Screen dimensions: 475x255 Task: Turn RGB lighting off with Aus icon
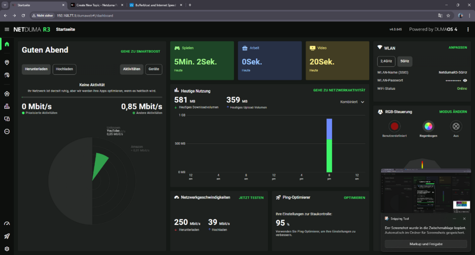[x=456, y=126]
